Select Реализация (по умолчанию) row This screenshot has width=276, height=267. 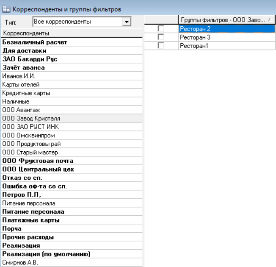coord(47,254)
